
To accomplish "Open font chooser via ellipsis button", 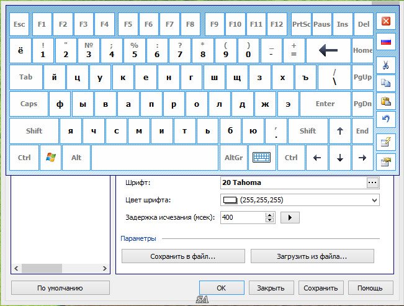I will [x=372, y=182].
